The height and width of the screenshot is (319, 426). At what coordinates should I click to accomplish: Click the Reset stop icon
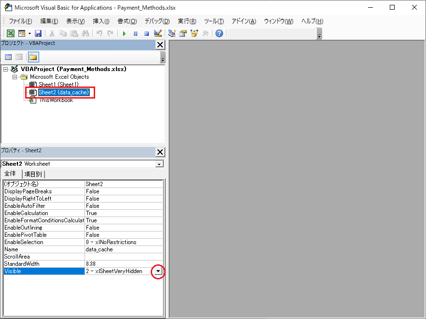point(146,33)
